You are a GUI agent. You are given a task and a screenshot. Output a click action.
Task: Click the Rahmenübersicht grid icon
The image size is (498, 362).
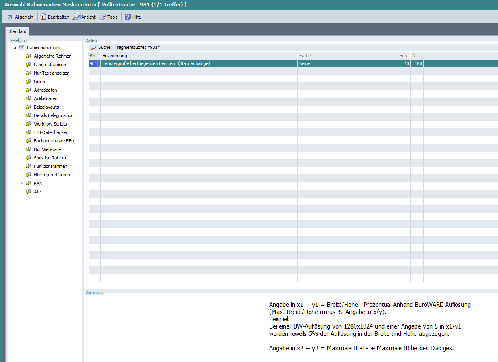(x=21, y=48)
